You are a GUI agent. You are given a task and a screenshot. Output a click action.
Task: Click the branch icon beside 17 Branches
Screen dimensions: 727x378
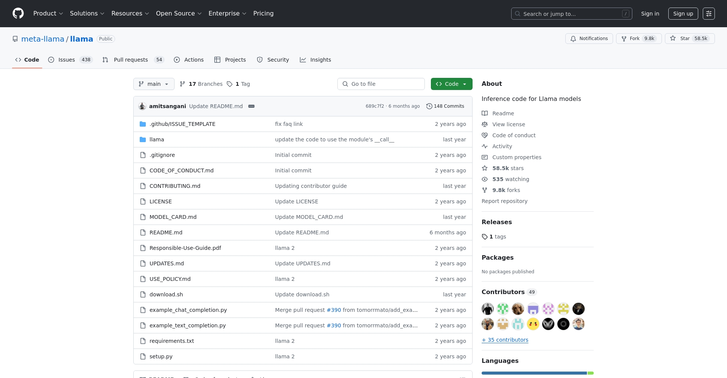[x=183, y=84]
